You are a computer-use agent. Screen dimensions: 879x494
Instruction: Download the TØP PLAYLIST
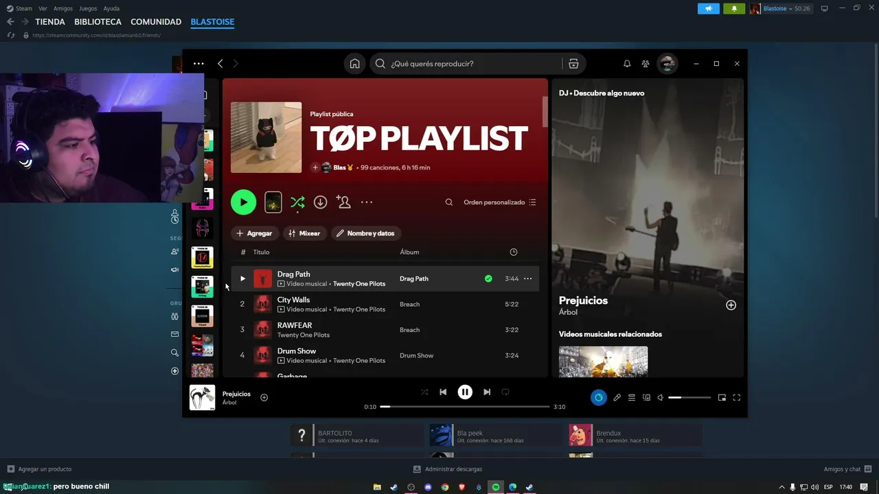(x=320, y=202)
